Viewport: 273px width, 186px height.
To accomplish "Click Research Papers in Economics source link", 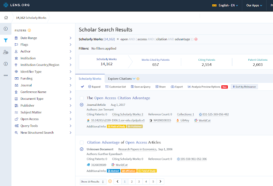I will [137, 149].
